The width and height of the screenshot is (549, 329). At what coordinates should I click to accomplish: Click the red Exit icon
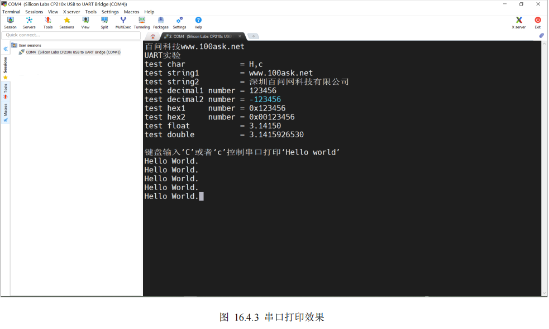coord(538,23)
